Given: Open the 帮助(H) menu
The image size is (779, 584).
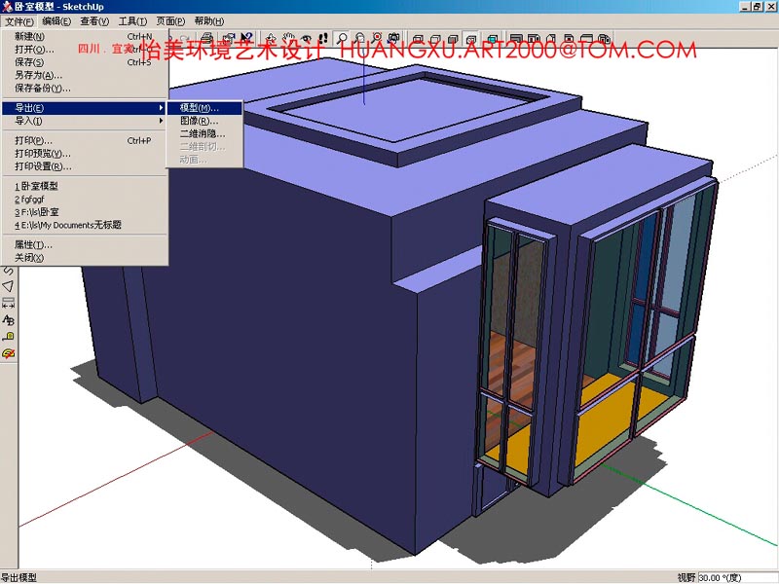Looking at the screenshot, I should 209,21.
